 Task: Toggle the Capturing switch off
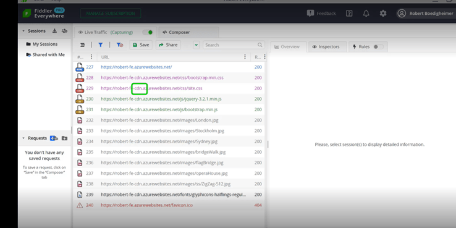(148, 32)
